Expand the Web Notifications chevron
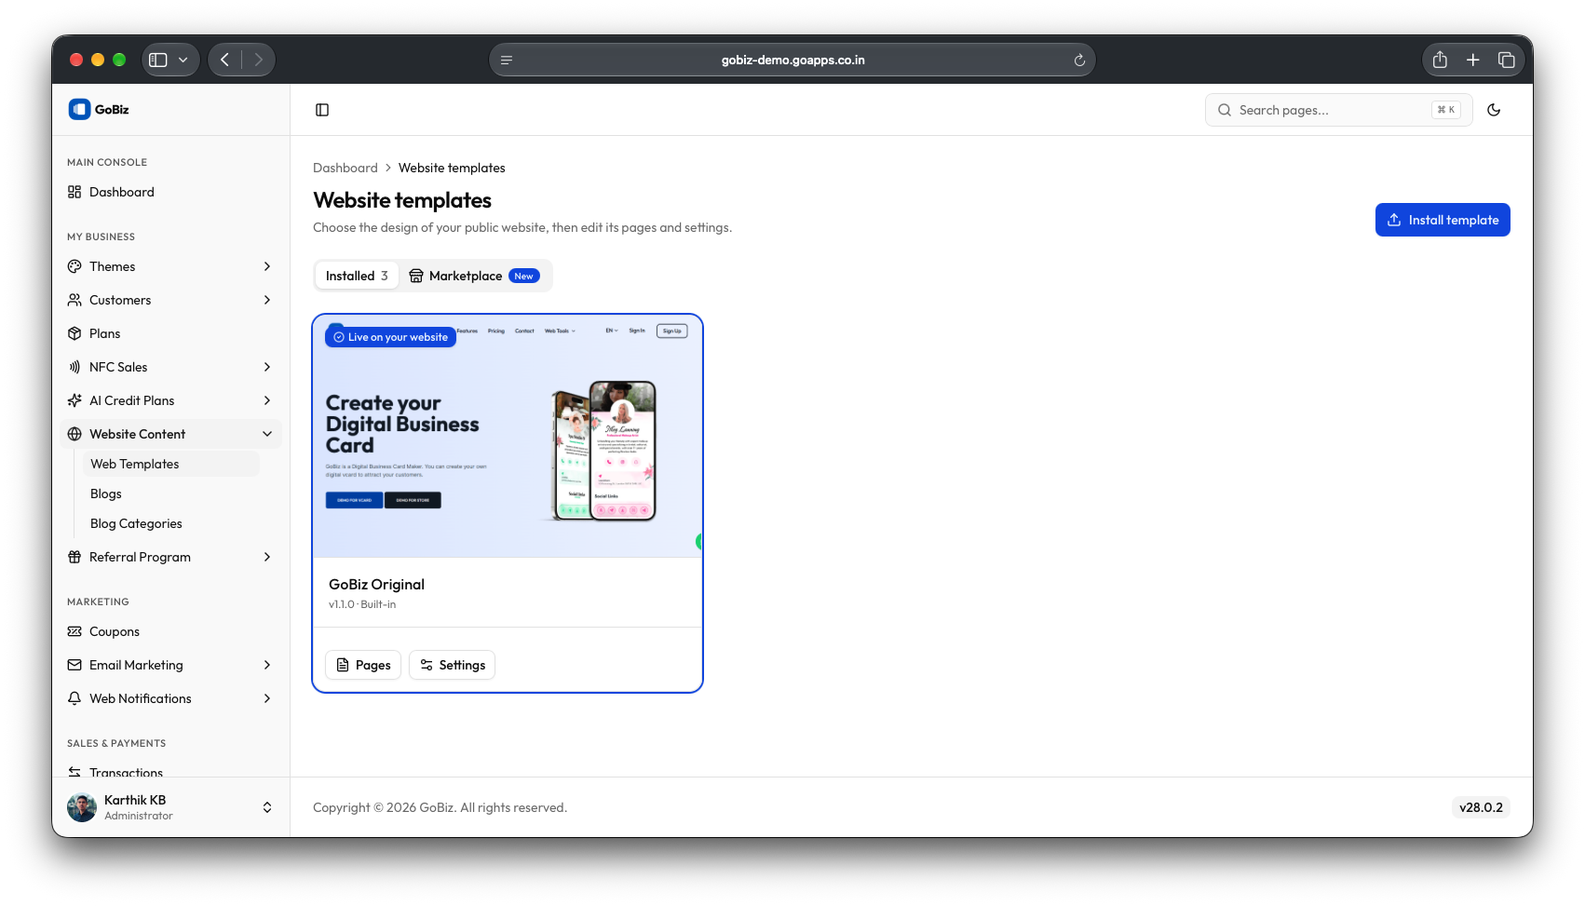Screen dimensions: 1585x906 point(267,698)
